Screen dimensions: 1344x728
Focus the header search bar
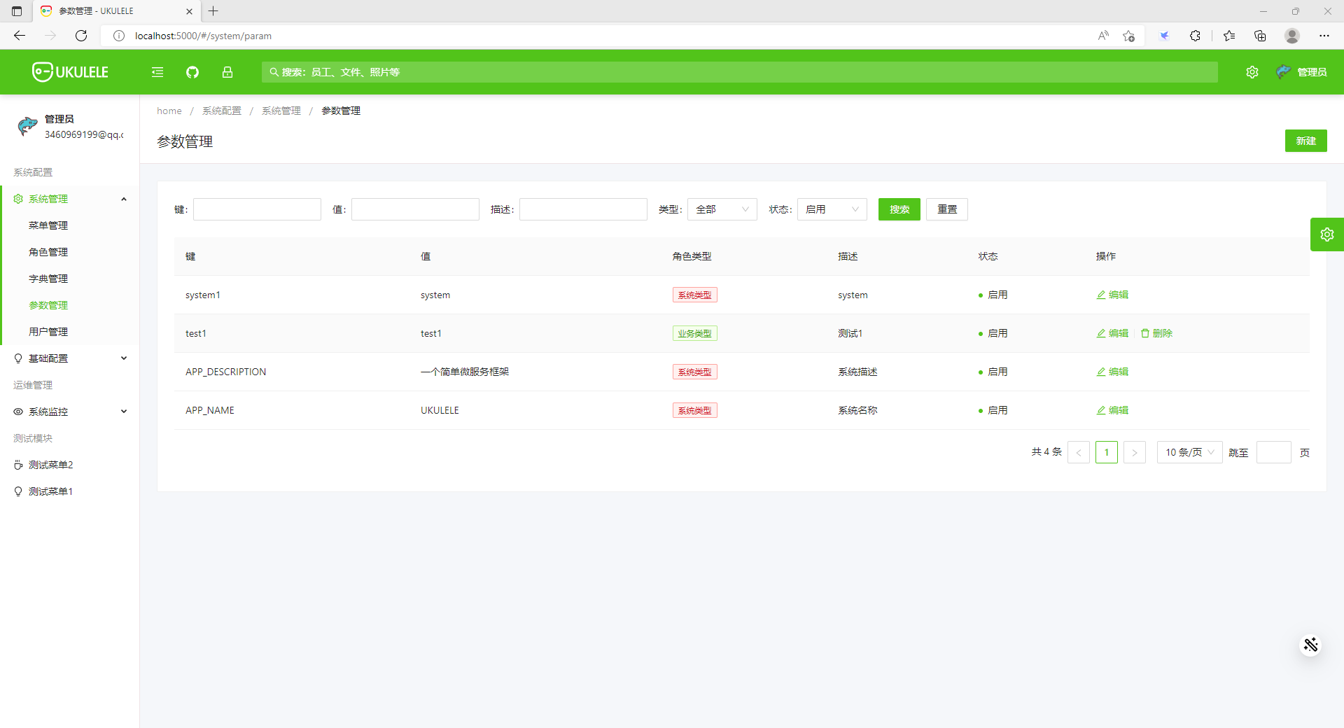740,72
